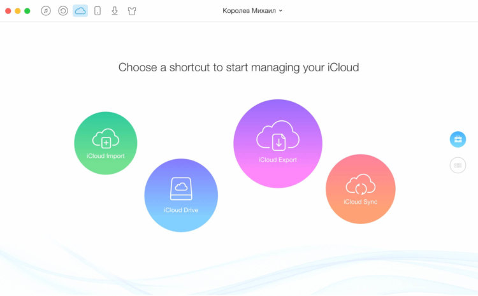Open the iTunes Library music icon

click(46, 11)
